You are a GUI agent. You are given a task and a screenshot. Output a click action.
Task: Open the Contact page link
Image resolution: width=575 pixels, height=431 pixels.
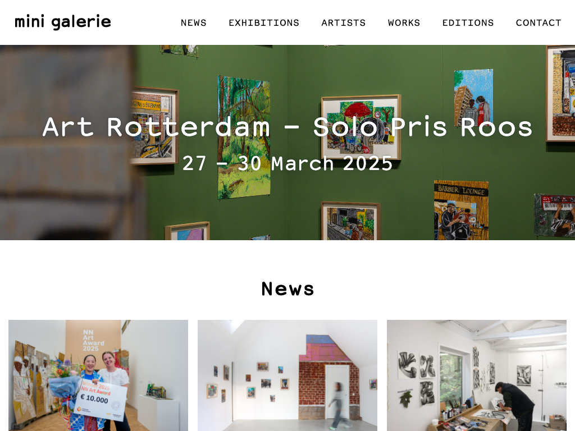point(539,22)
